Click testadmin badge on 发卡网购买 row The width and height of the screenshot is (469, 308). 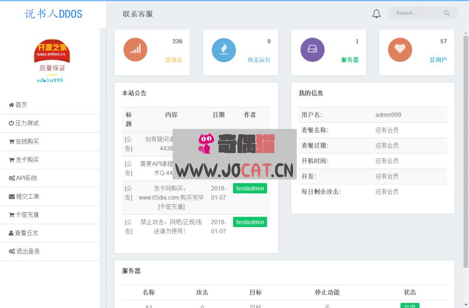tap(250, 188)
